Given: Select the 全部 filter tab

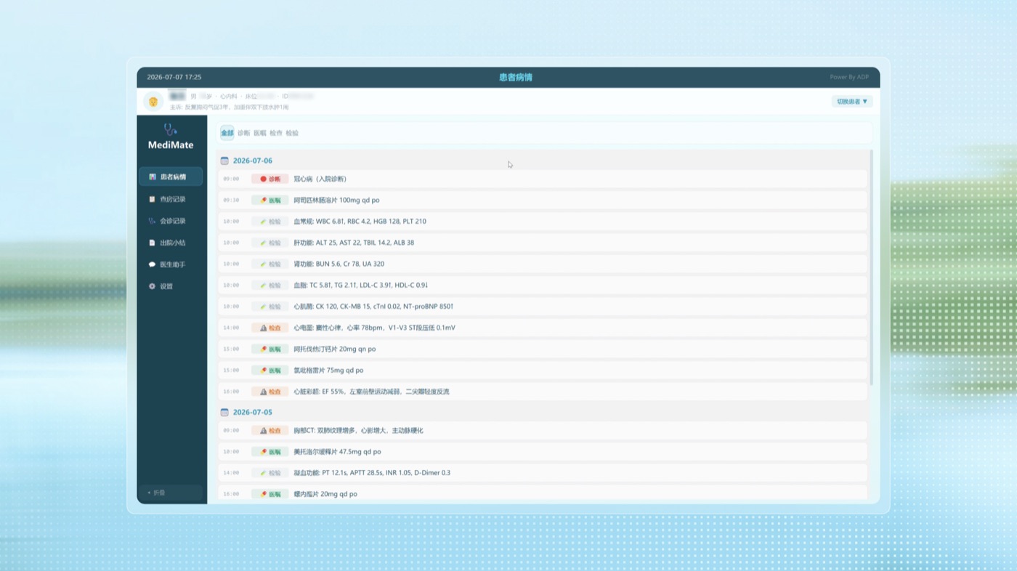Looking at the screenshot, I should click(227, 133).
